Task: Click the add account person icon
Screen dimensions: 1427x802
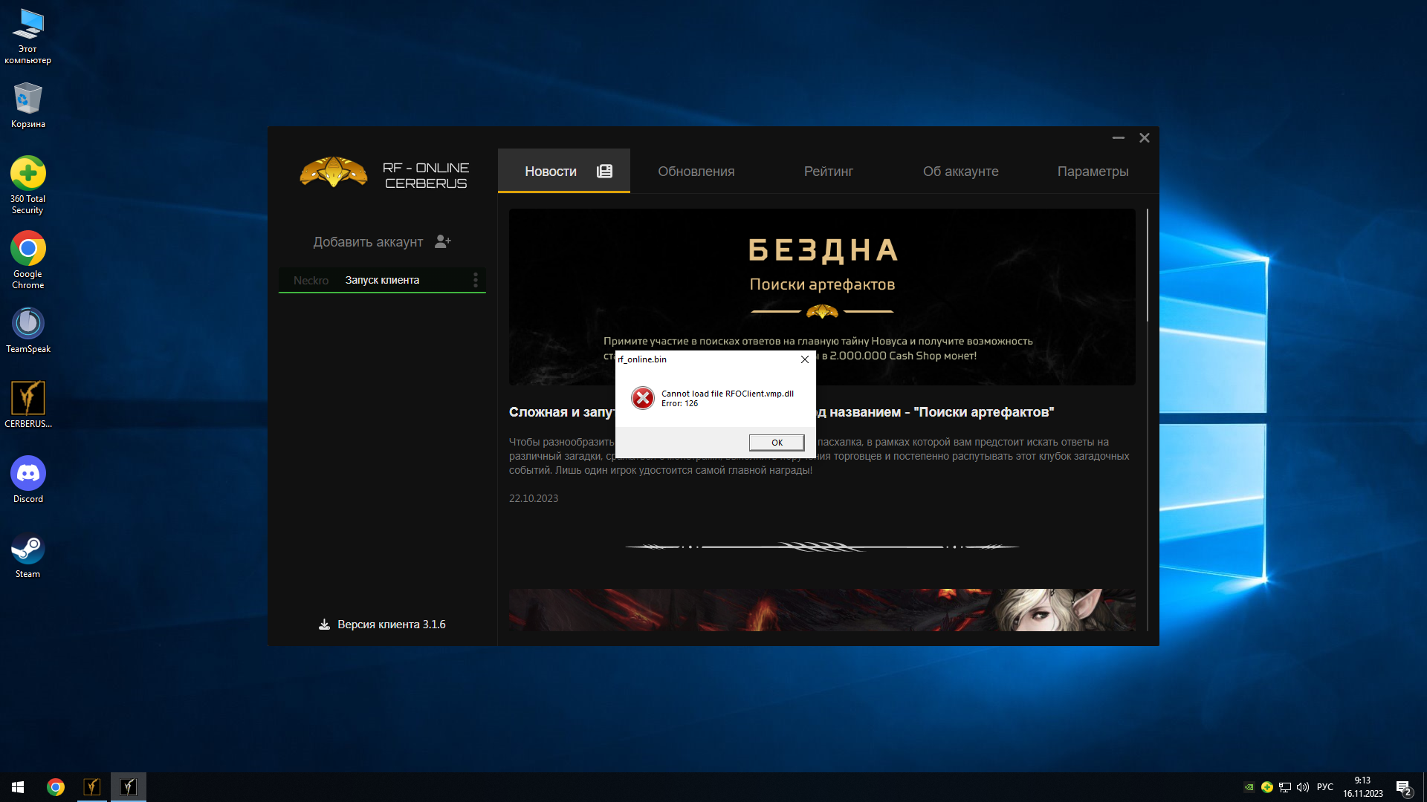Action: [443, 241]
